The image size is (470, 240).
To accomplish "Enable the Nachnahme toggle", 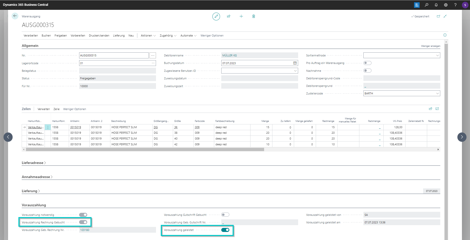I will tap(367, 71).
